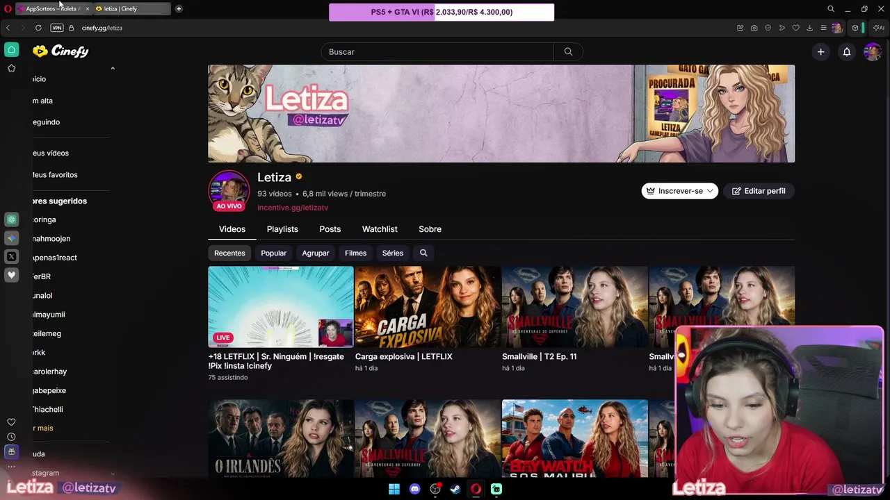Switch to the Videos tab
Screen dimensions: 890x500
click(x=232, y=229)
